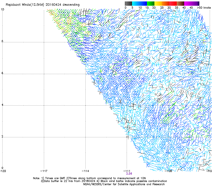This screenshot has height=186, width=212.
Task: Click the '40' legend tick label
Action: [184, 8]
